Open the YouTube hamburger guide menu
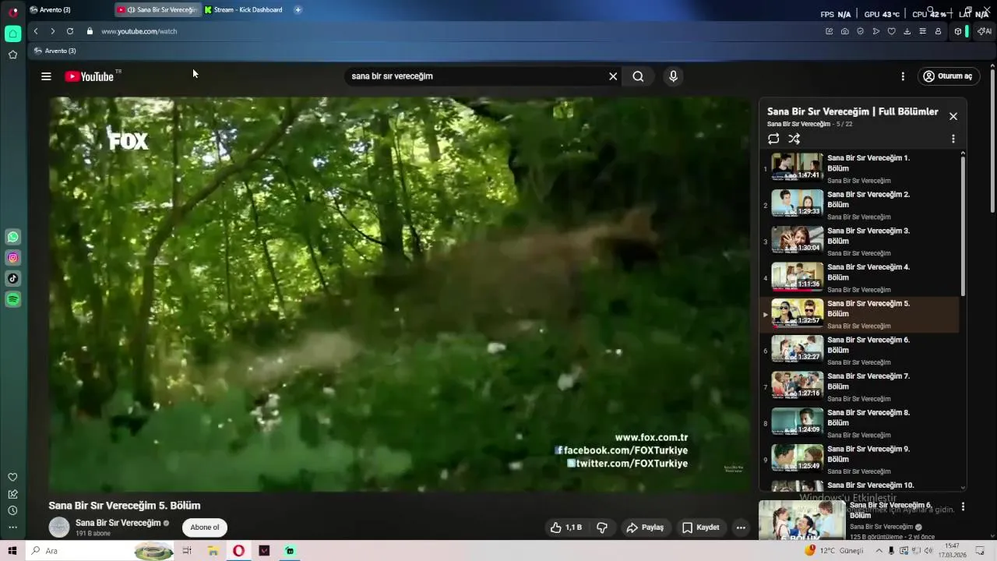This screenshot has height=561, width=997. coord(46,76)
